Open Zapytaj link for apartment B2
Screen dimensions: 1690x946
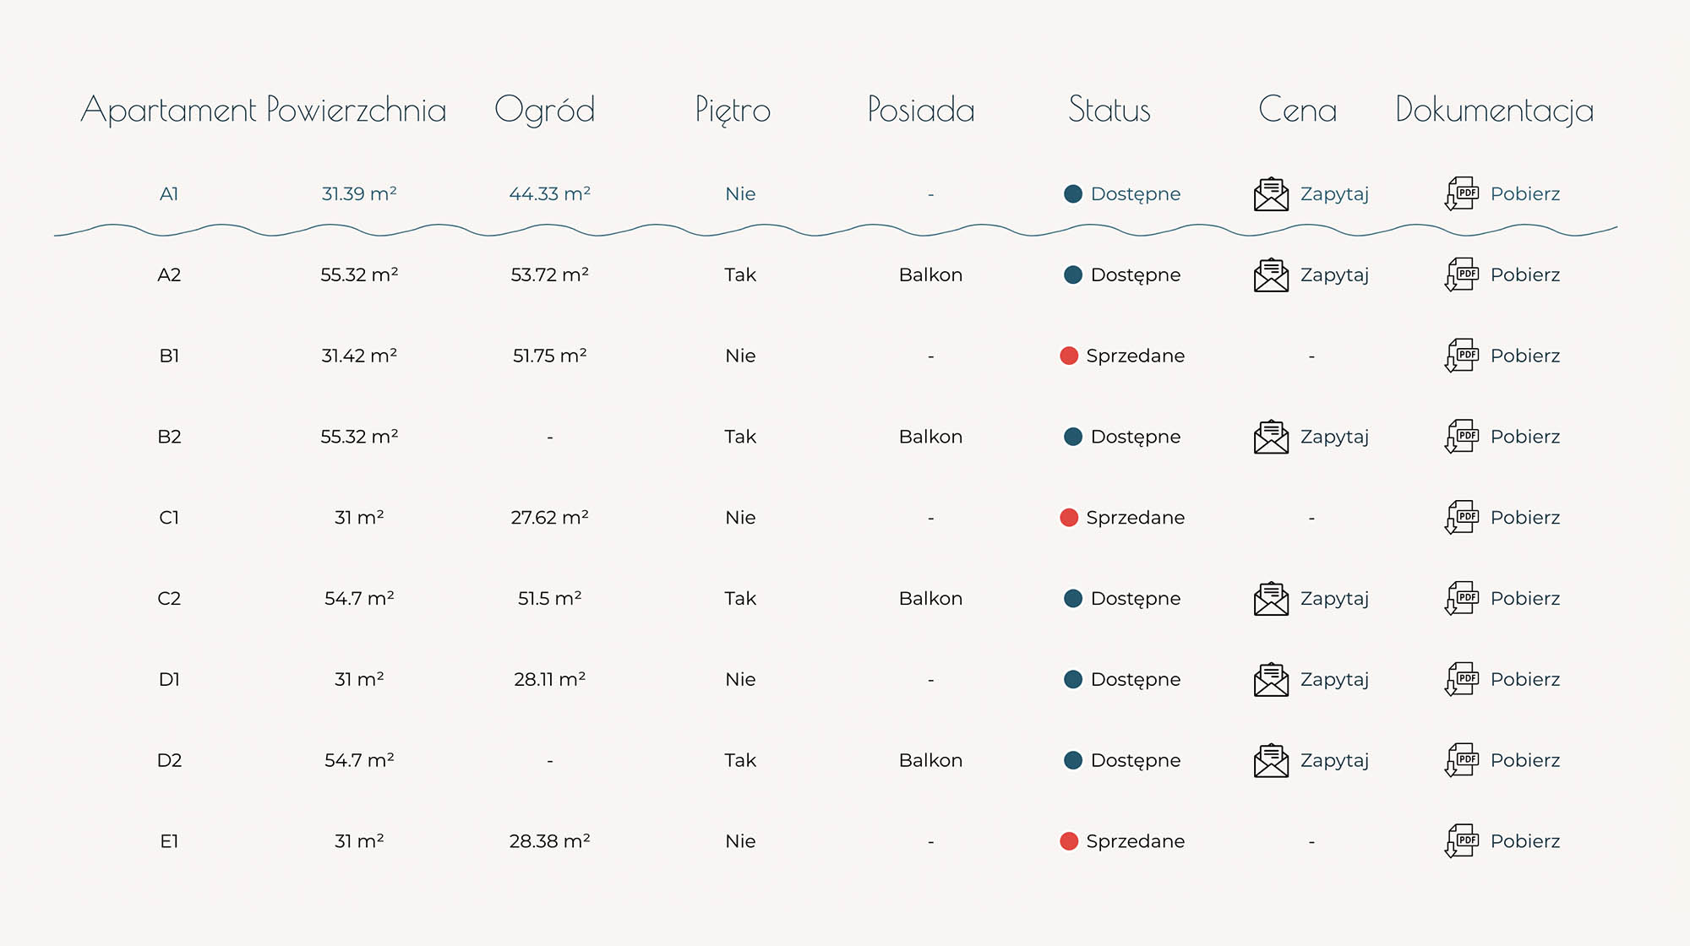pyautogui.click(x=1334, y=438)
